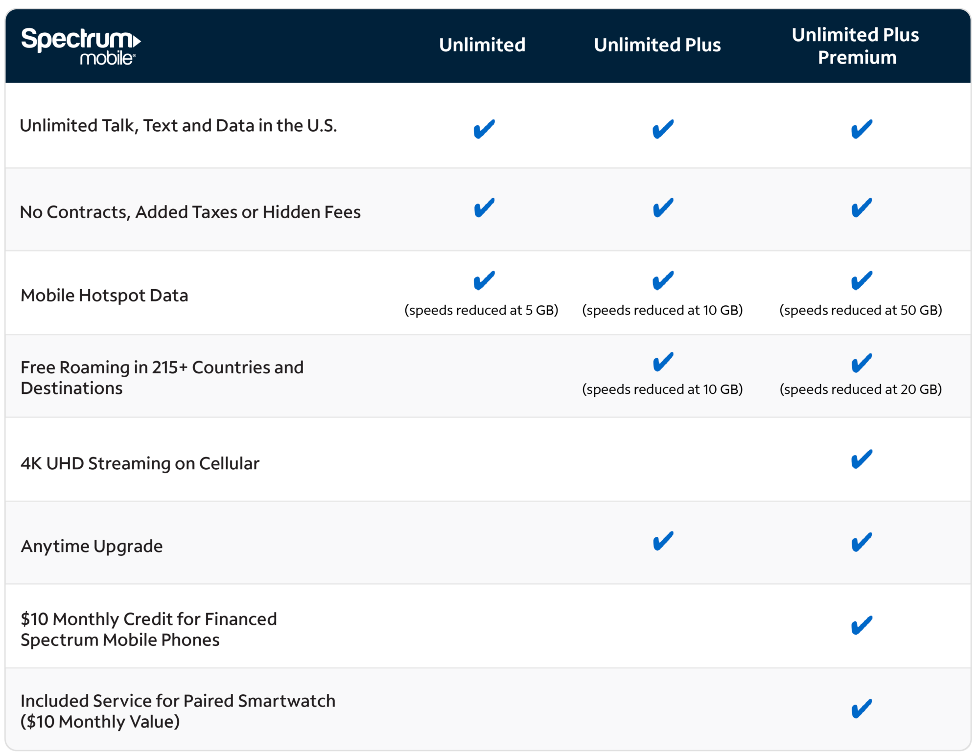Select 'Free Roaming in 215+ Countries and Destinations' label
Image resolution: width=979 pixels, height=756 pixels.
162,378
